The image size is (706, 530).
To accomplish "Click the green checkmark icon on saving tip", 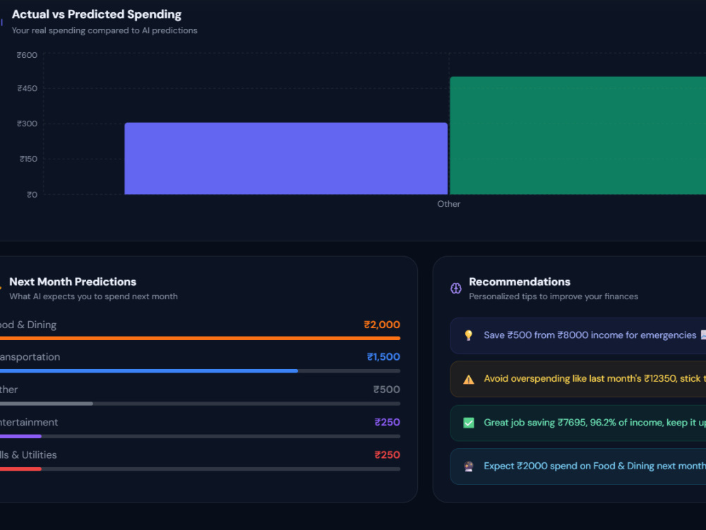I will pos(468,423).
